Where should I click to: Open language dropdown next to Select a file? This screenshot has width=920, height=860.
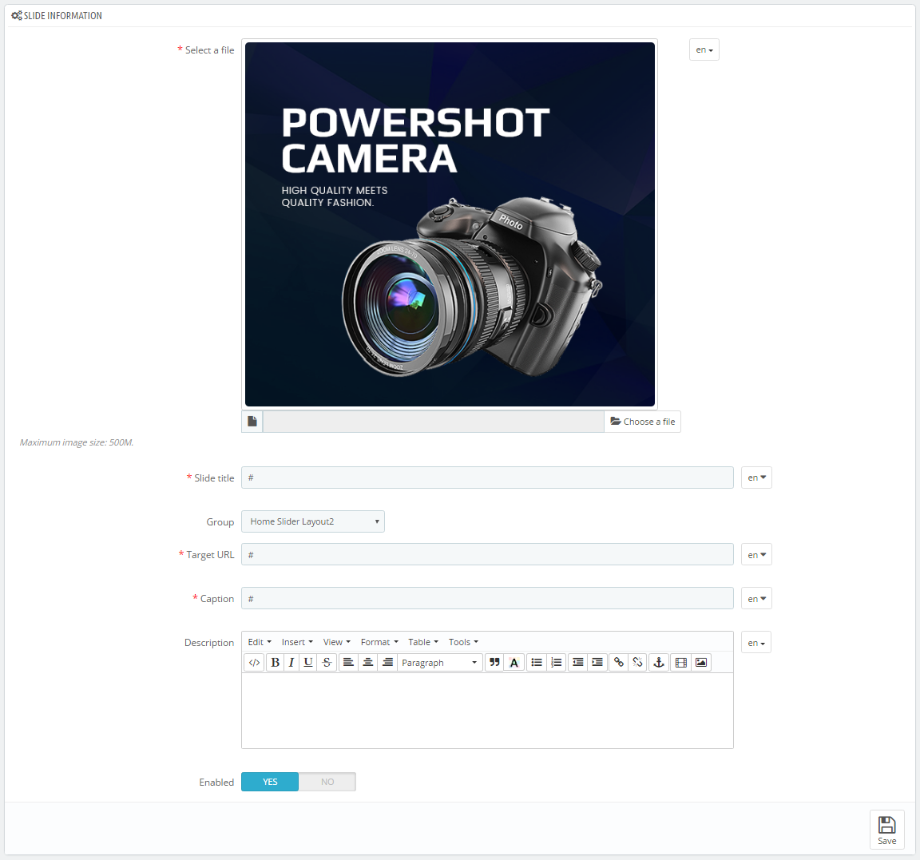(704, 50)
